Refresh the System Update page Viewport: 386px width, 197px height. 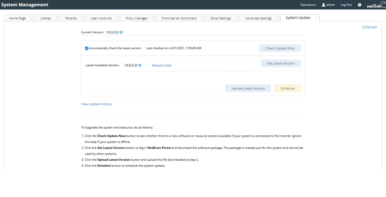369,27
